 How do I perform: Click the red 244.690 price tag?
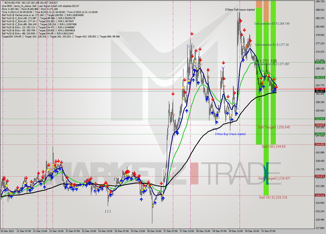[x=320, y=144]
